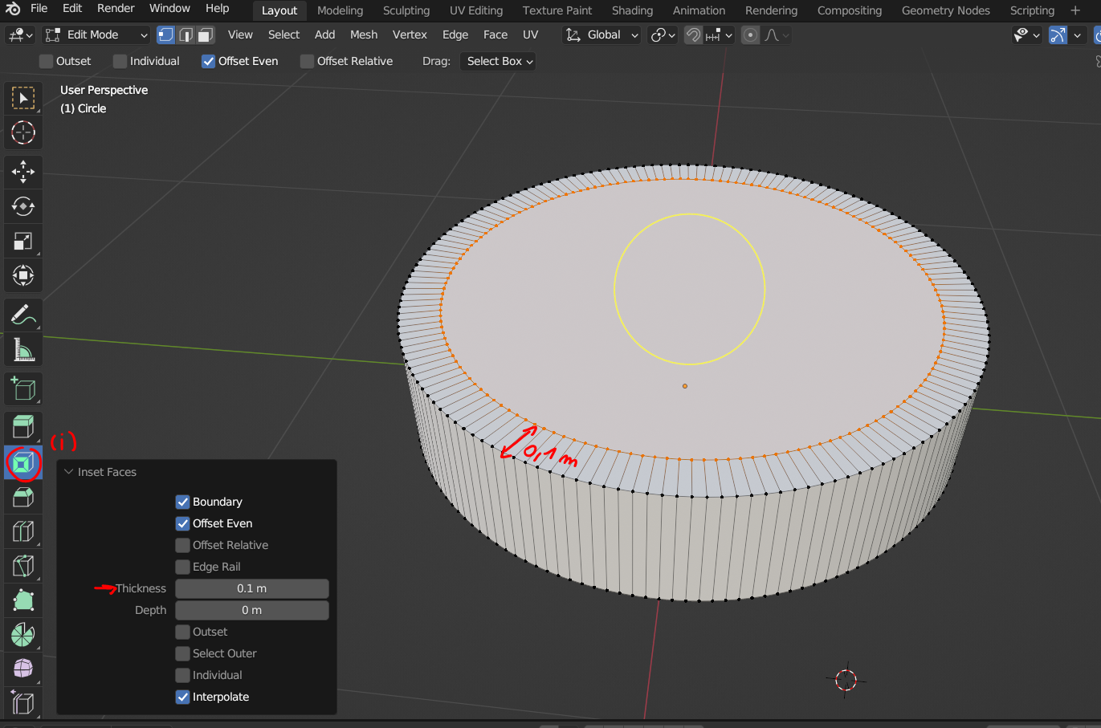Open the Render menu
Image resolution: width=1101 pixels, height=728 pixels.
pos(116,8)
